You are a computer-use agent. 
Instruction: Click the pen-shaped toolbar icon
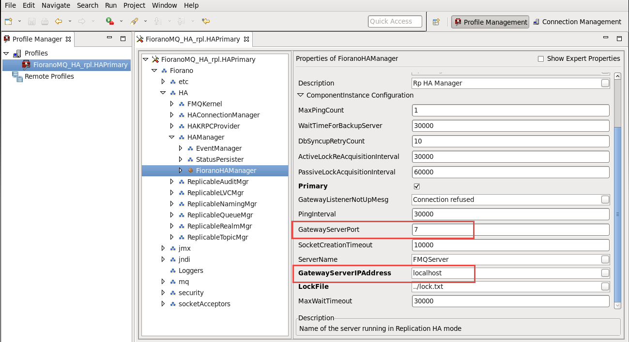pyautogui.click(x=135, y=21)
